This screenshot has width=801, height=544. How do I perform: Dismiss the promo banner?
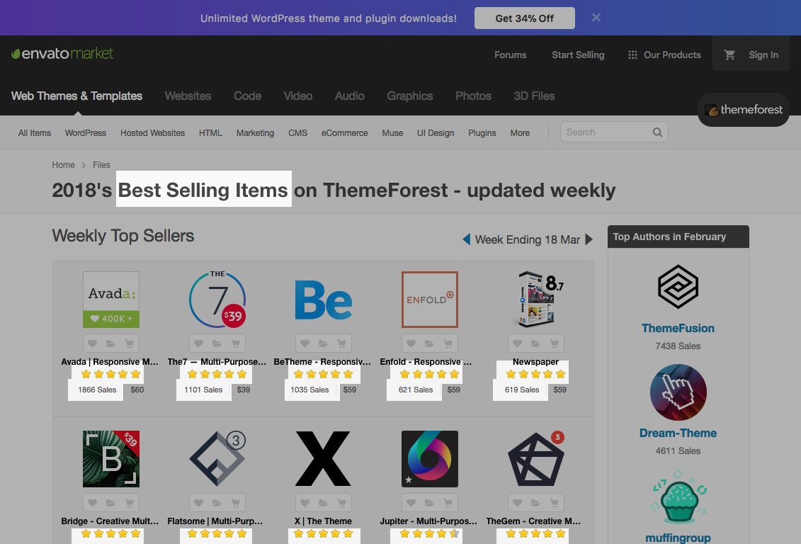coord(596,18)
